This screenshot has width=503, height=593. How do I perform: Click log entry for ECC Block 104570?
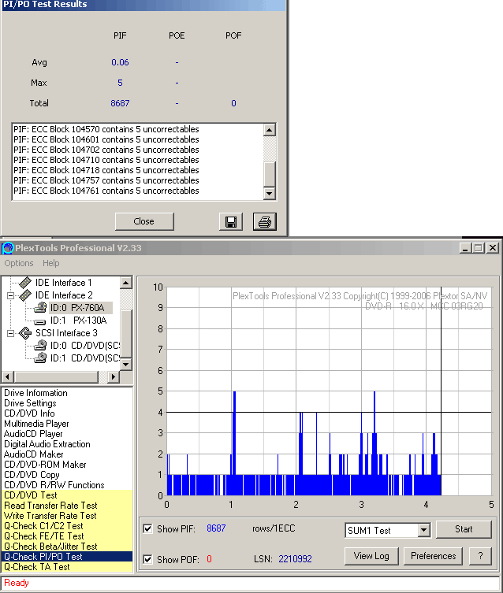point(106,129)
